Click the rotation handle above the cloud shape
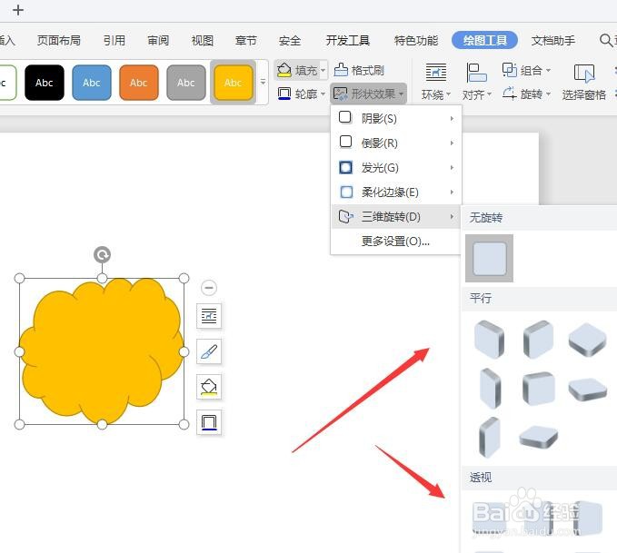This screenshot has width=617, height=553. 103,254
